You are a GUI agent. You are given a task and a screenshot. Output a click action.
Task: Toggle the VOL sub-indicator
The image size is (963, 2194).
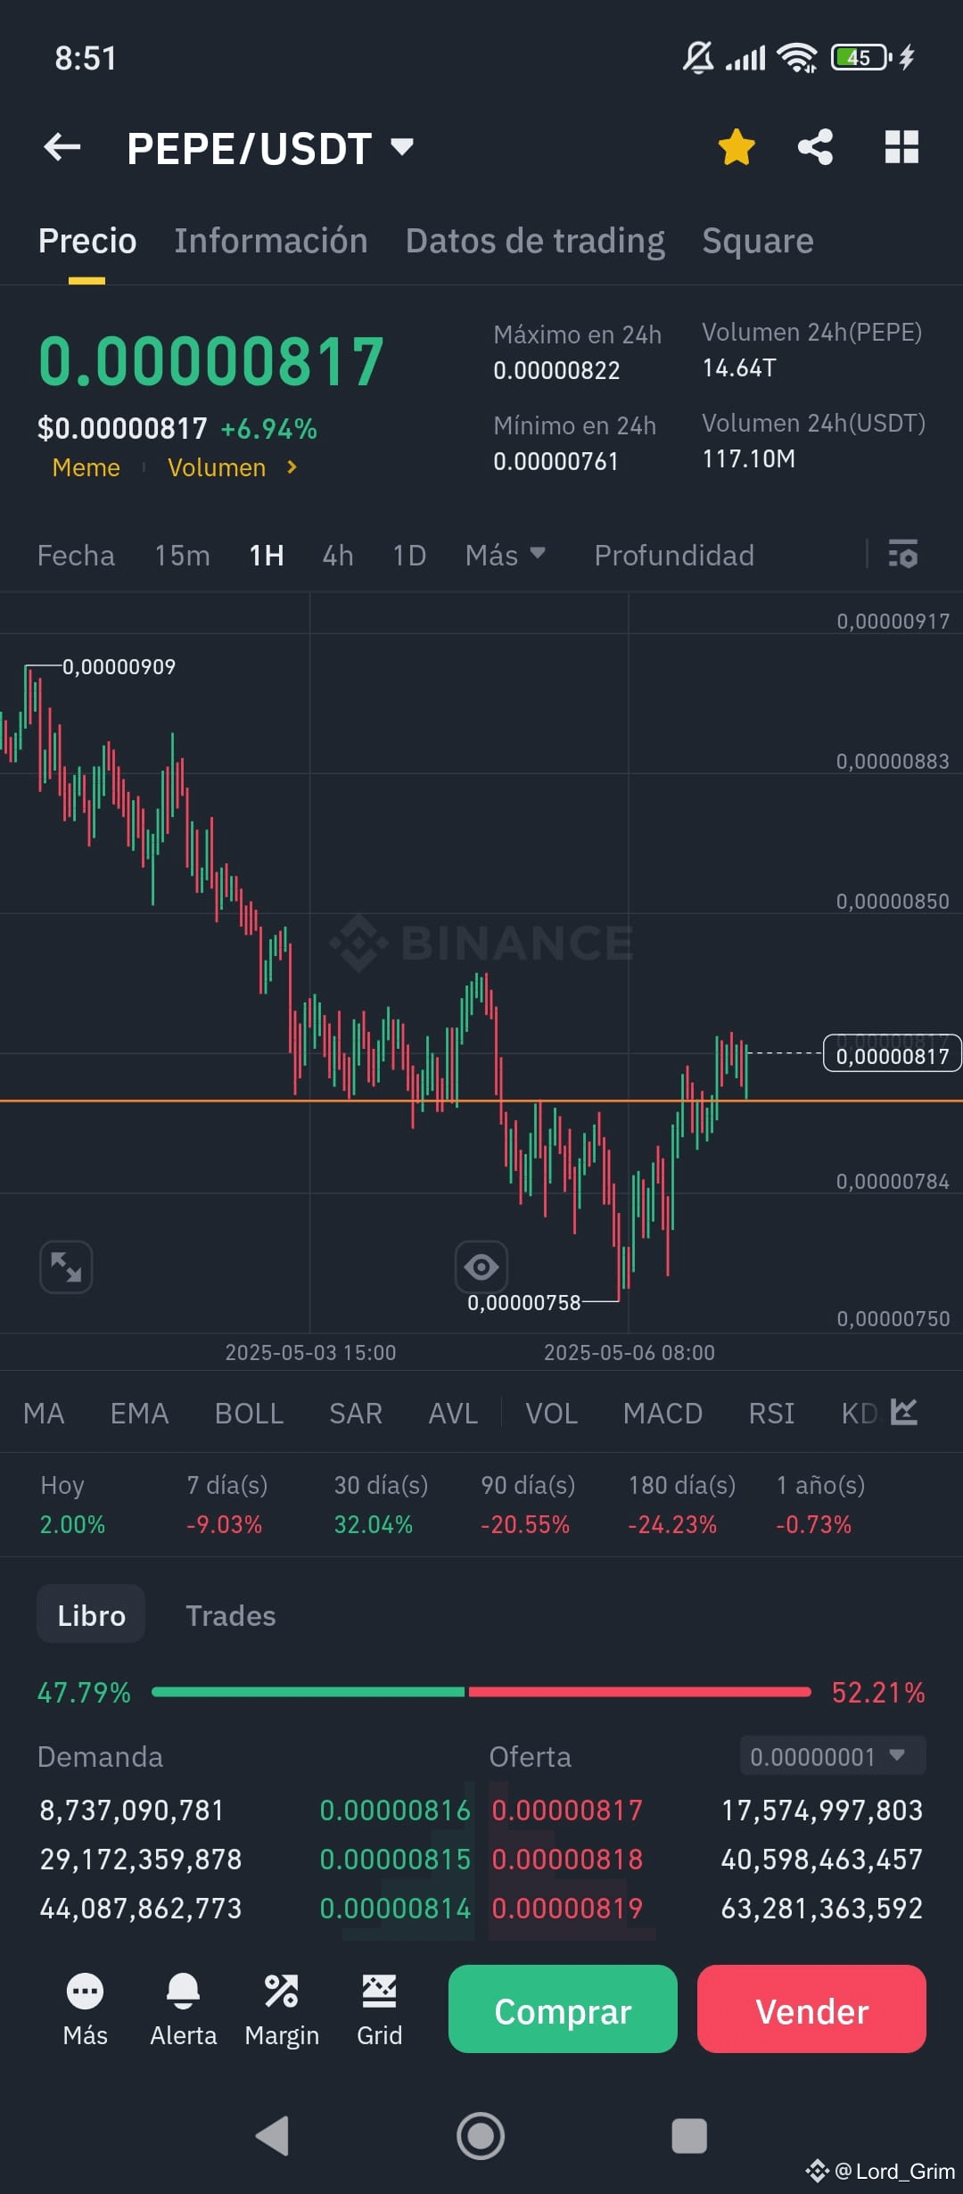click(x=551, y=1414)
